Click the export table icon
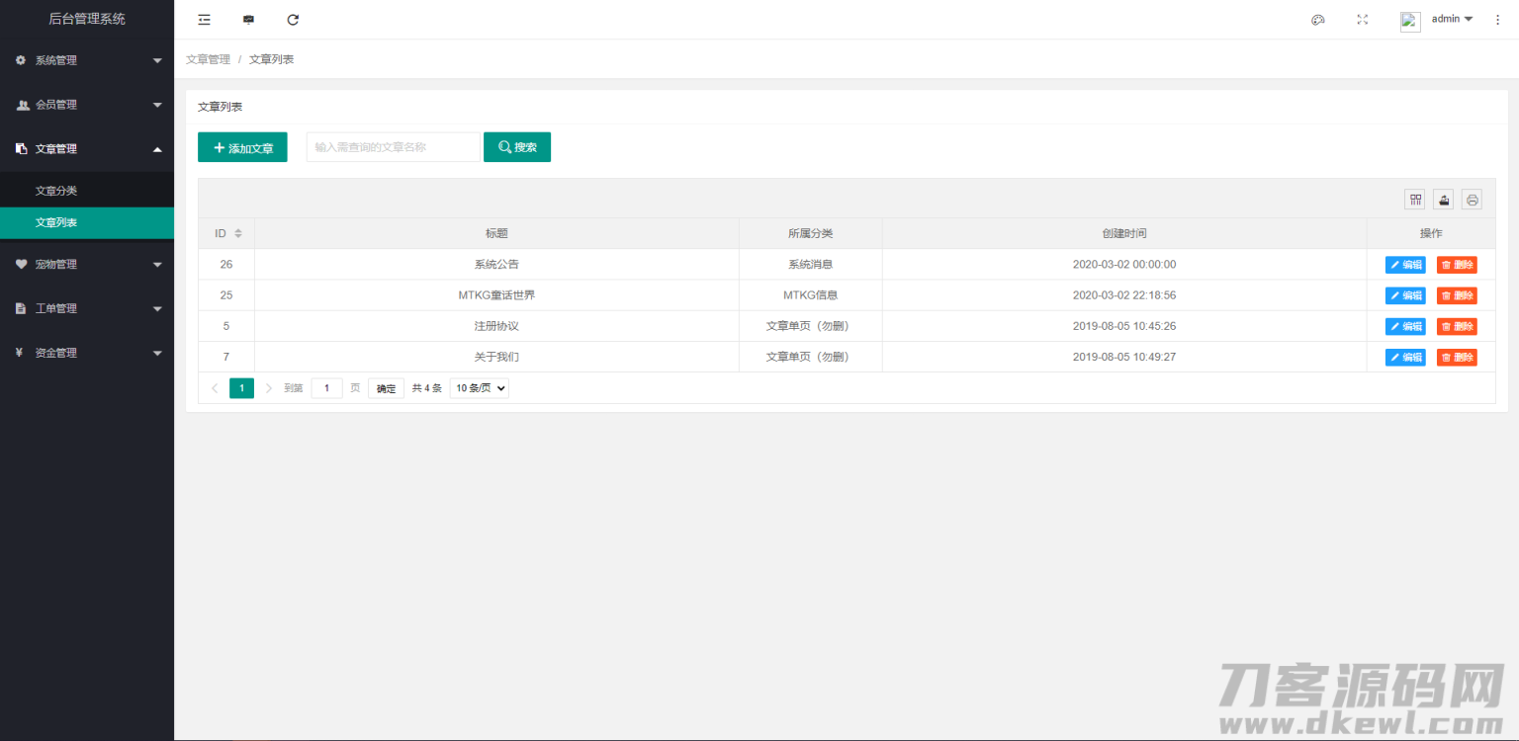Image resolution: width=1519 pixels, height=741 pixels. tap(1444, 200)
